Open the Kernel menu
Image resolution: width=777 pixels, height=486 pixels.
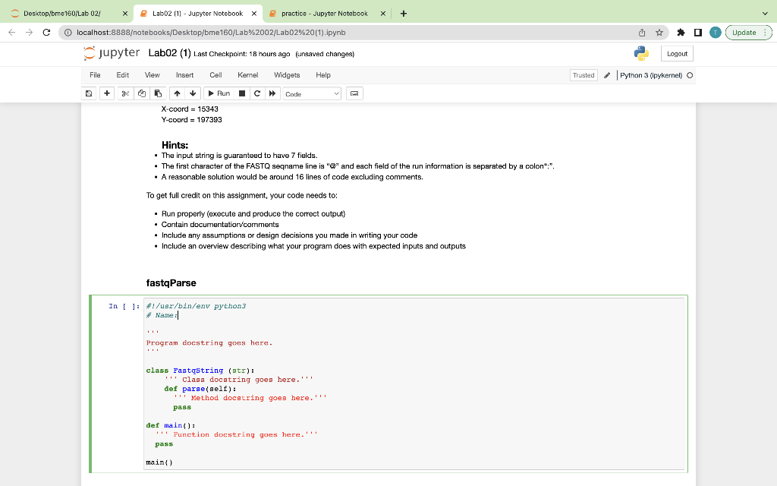[246, 75]
